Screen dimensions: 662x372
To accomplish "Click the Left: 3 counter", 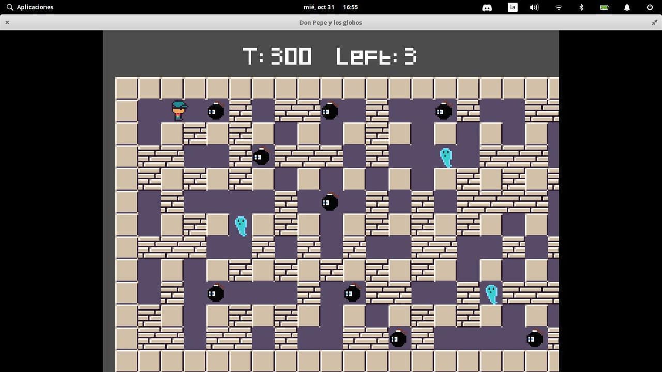I will [376, 56].
